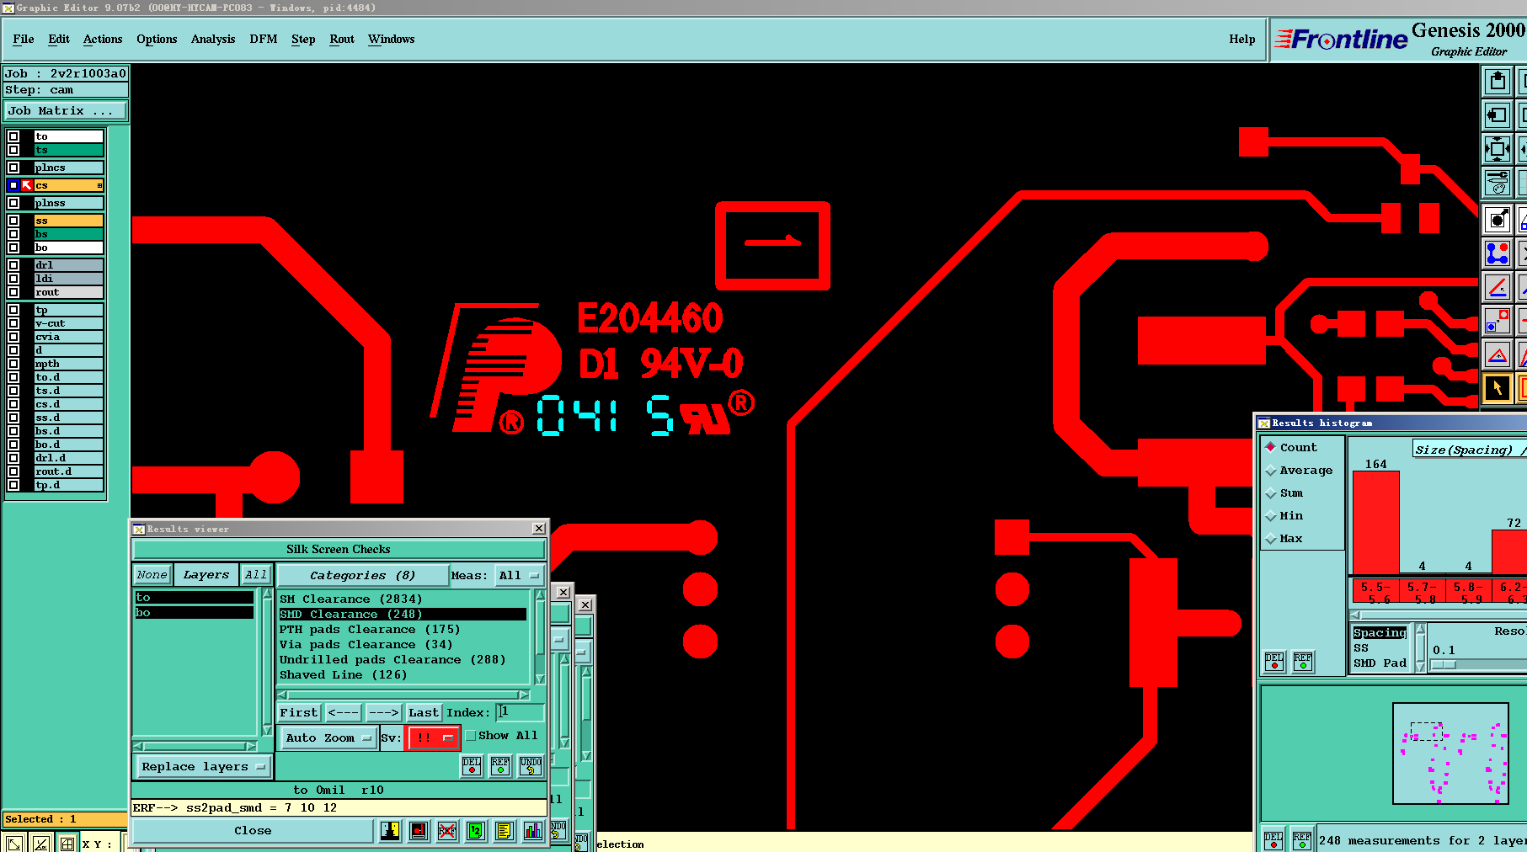Select the blue-and-red connected dots net tool

coord(1497,253)
